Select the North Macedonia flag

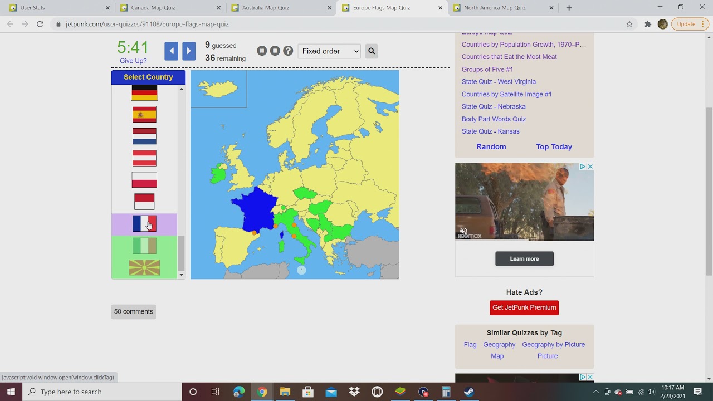tap(144, 268)
